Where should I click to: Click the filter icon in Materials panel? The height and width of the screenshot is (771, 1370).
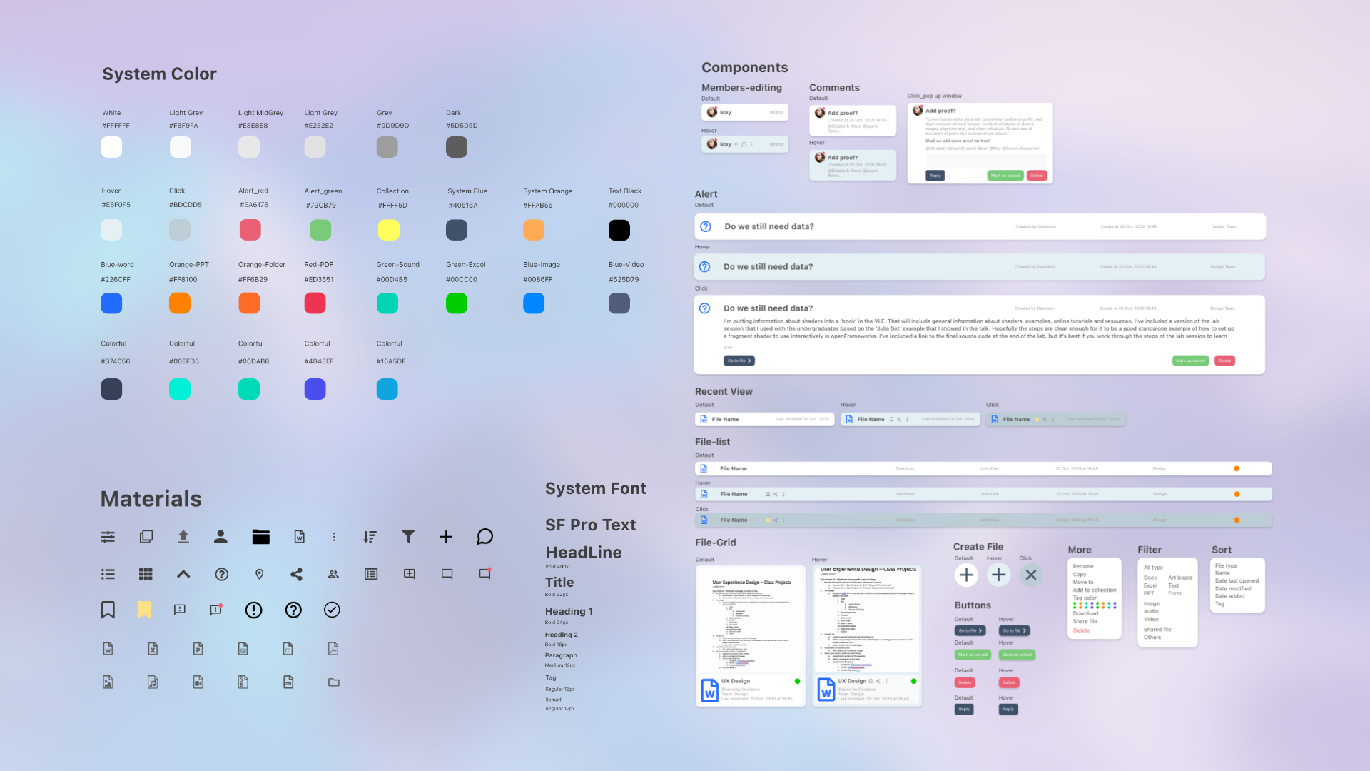pyautogui.click(x=408, y=537)
